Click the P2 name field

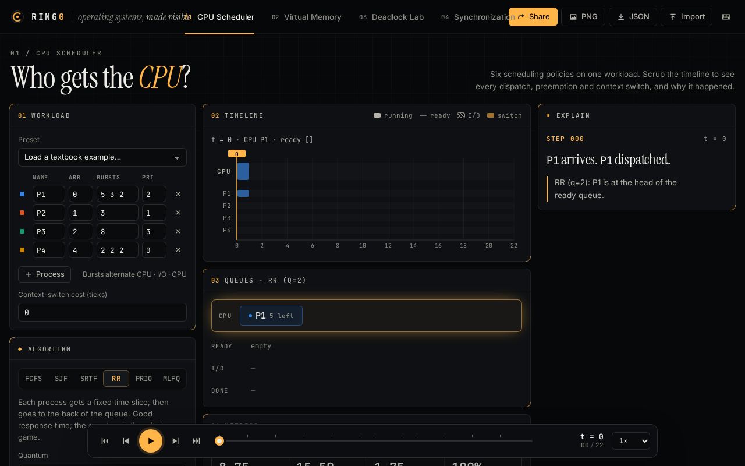[x=49, y=213]
